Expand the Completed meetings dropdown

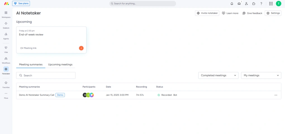218,75
